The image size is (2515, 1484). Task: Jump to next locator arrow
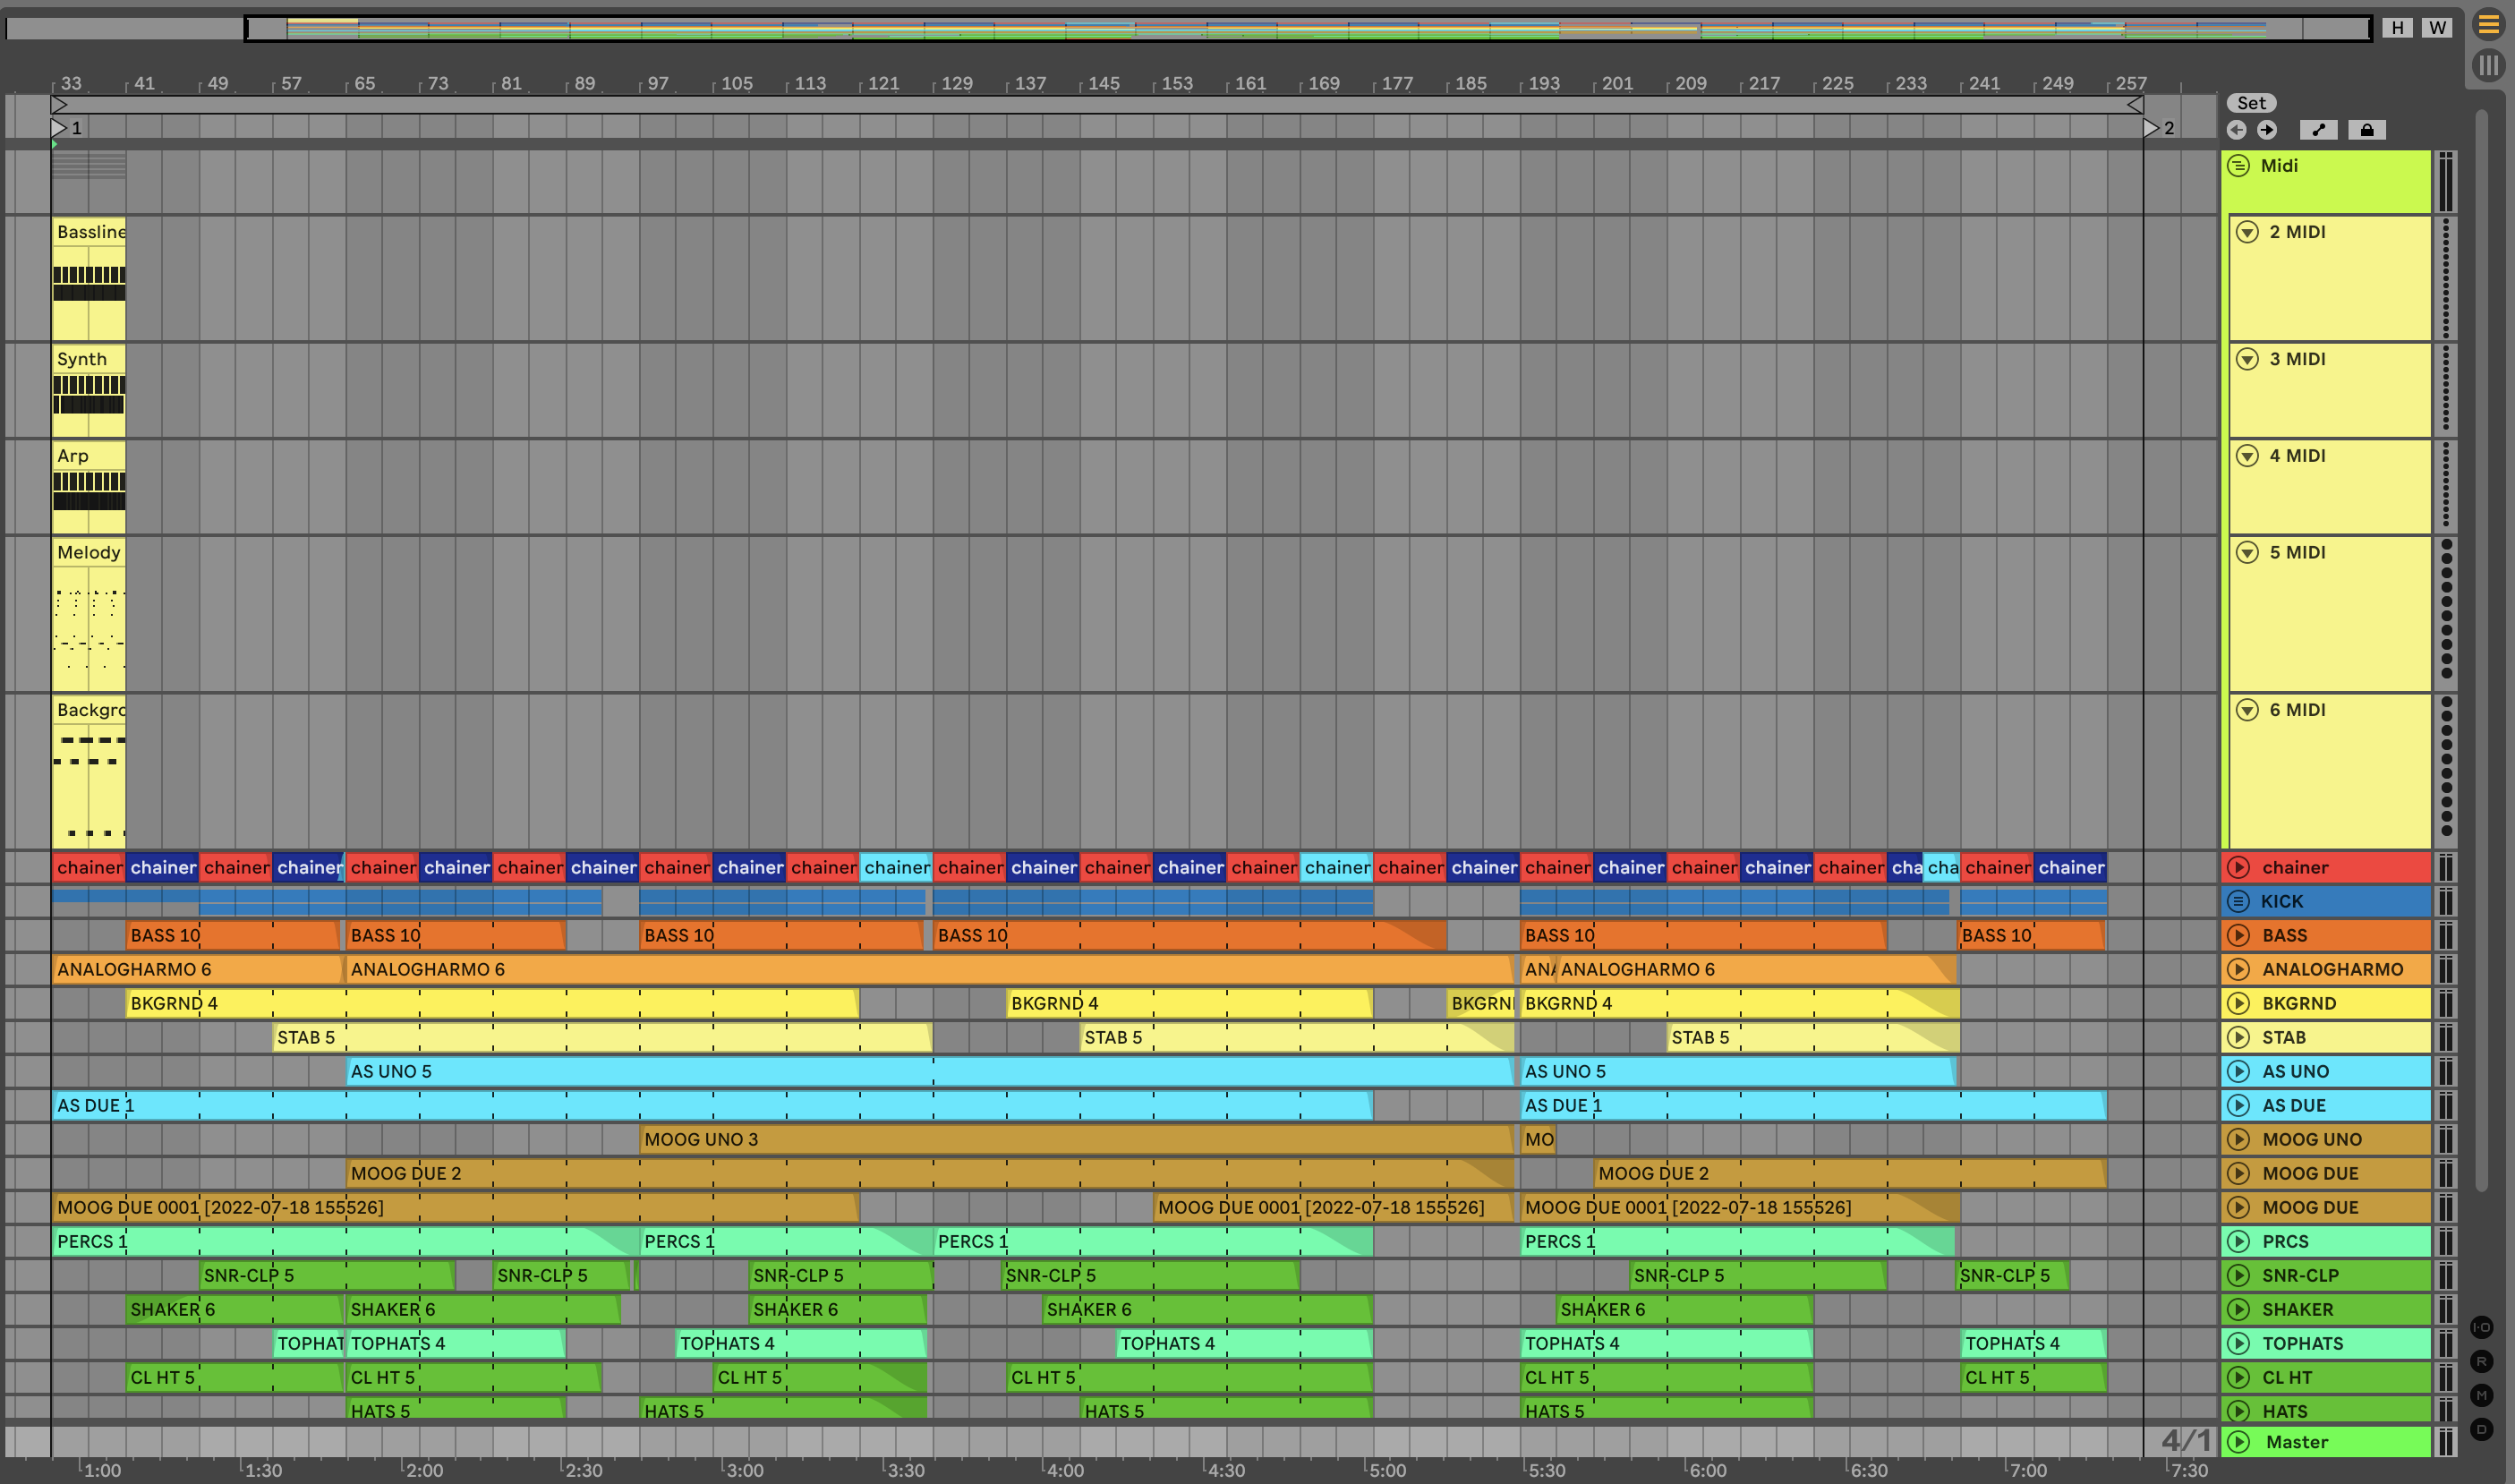2267,130
